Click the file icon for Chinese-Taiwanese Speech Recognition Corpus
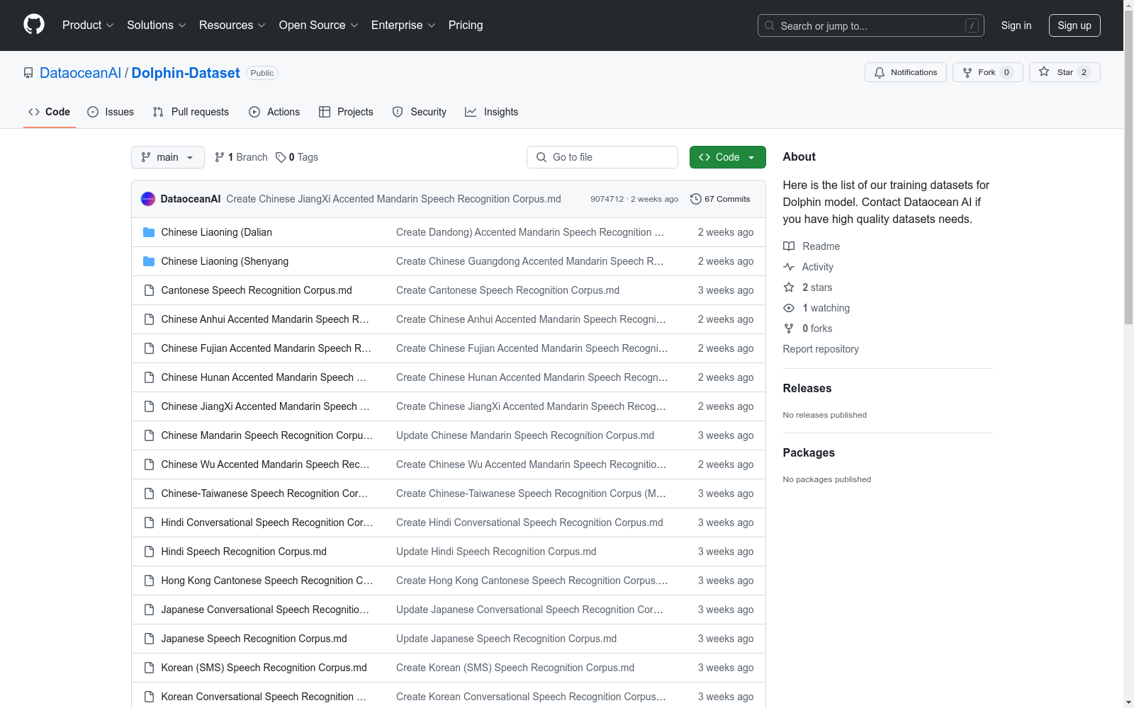 click(149, 493)
